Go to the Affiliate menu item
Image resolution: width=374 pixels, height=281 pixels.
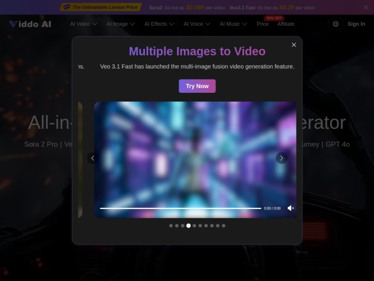pos(286,24)
